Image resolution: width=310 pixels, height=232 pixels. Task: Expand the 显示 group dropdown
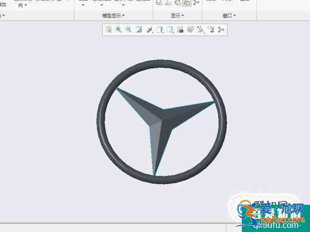pos(177,15)
